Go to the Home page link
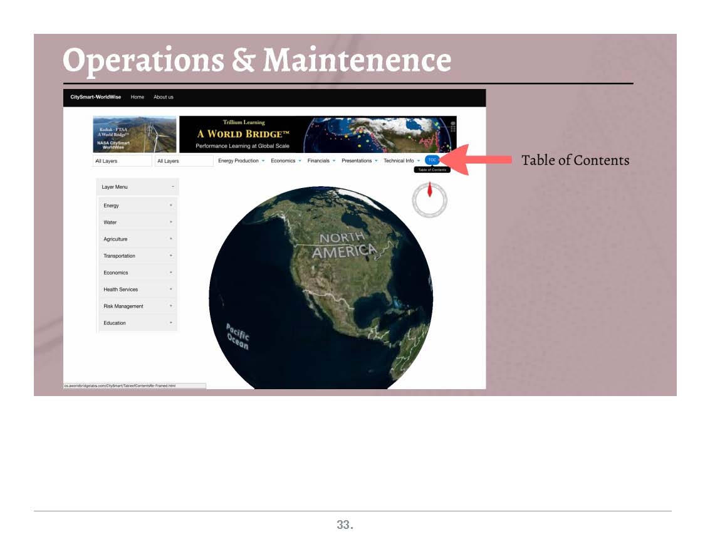This screenshot has width=710, height=549. [137, 97]
